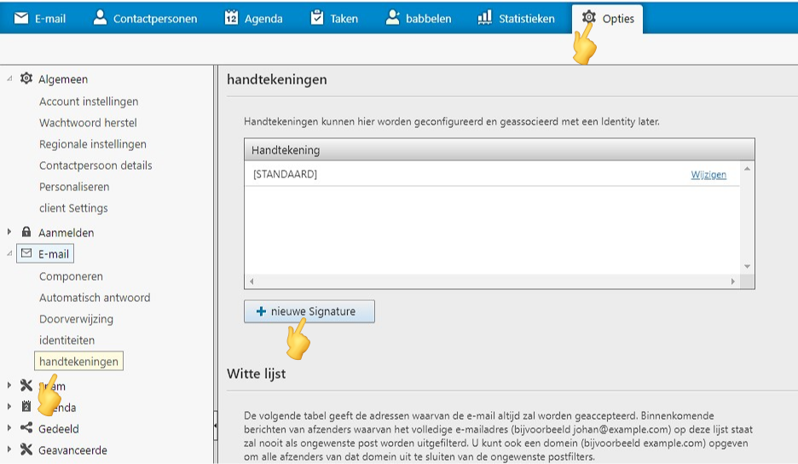Expand the Spam tree section arrow
798x464 pixels.
click(x=9, y=385)
